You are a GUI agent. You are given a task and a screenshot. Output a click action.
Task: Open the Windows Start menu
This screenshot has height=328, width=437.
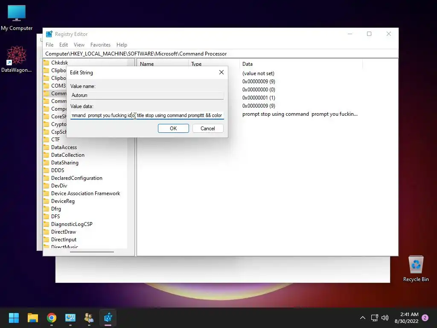click(14, 318)
